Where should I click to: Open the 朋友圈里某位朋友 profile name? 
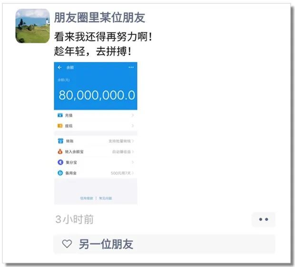(99, 18)
